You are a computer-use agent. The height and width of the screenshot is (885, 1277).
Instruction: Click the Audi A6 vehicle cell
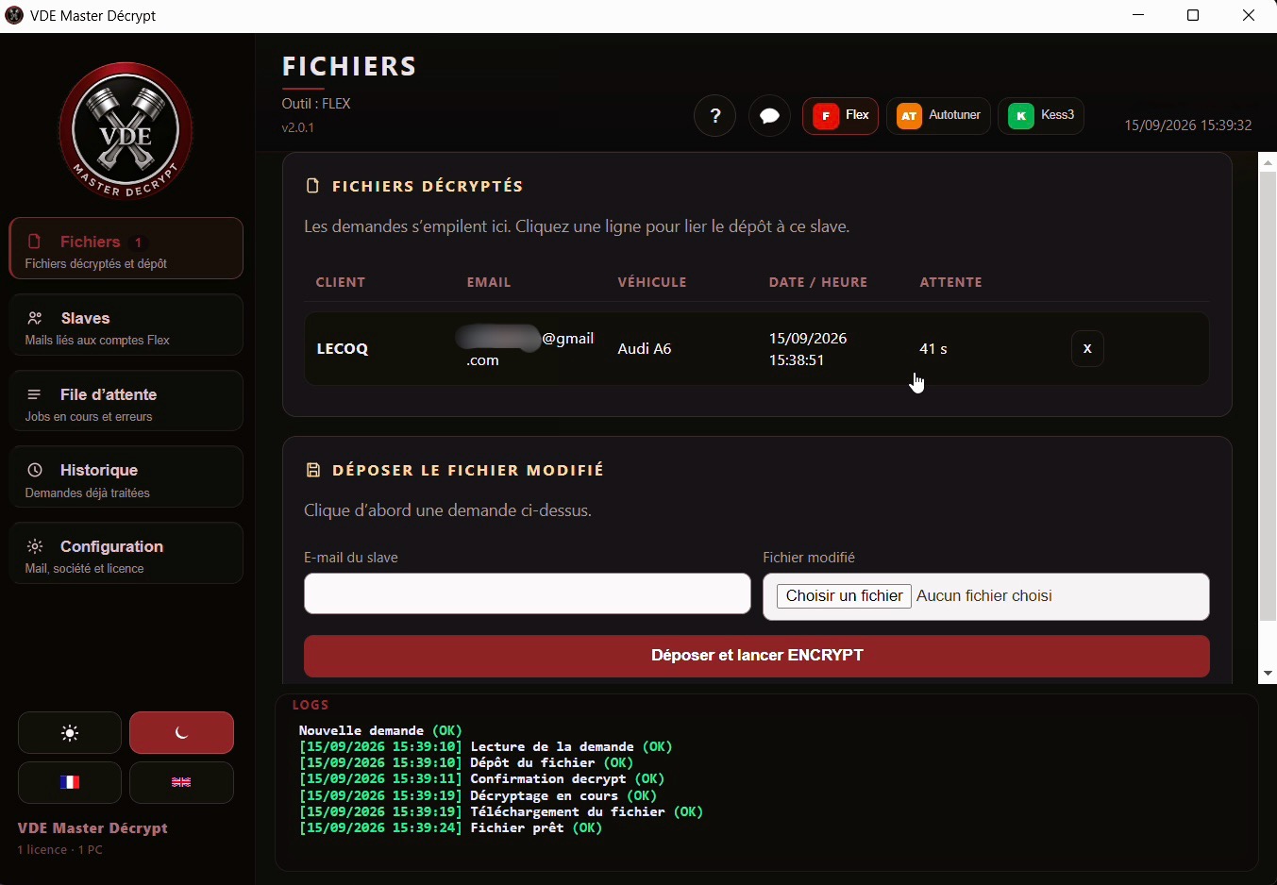click(645, 349)
